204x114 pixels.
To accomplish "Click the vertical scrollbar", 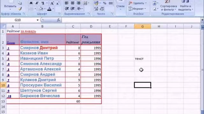I will pos(202,70).
